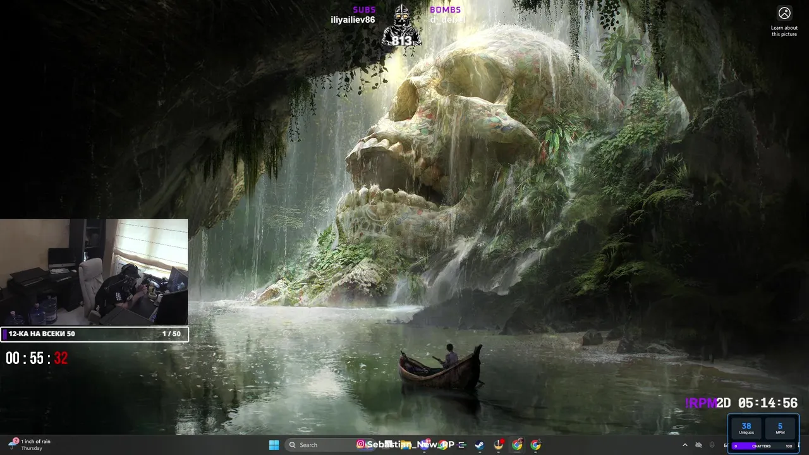The width and height of the screenshot is (809, 455).
Task: Click the SUBS label
Action: (364, 9)
